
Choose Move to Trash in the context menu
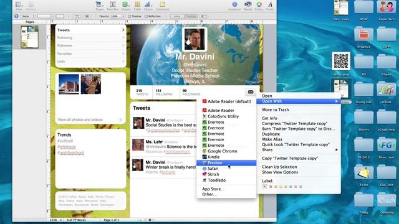[x=276, y=110]
